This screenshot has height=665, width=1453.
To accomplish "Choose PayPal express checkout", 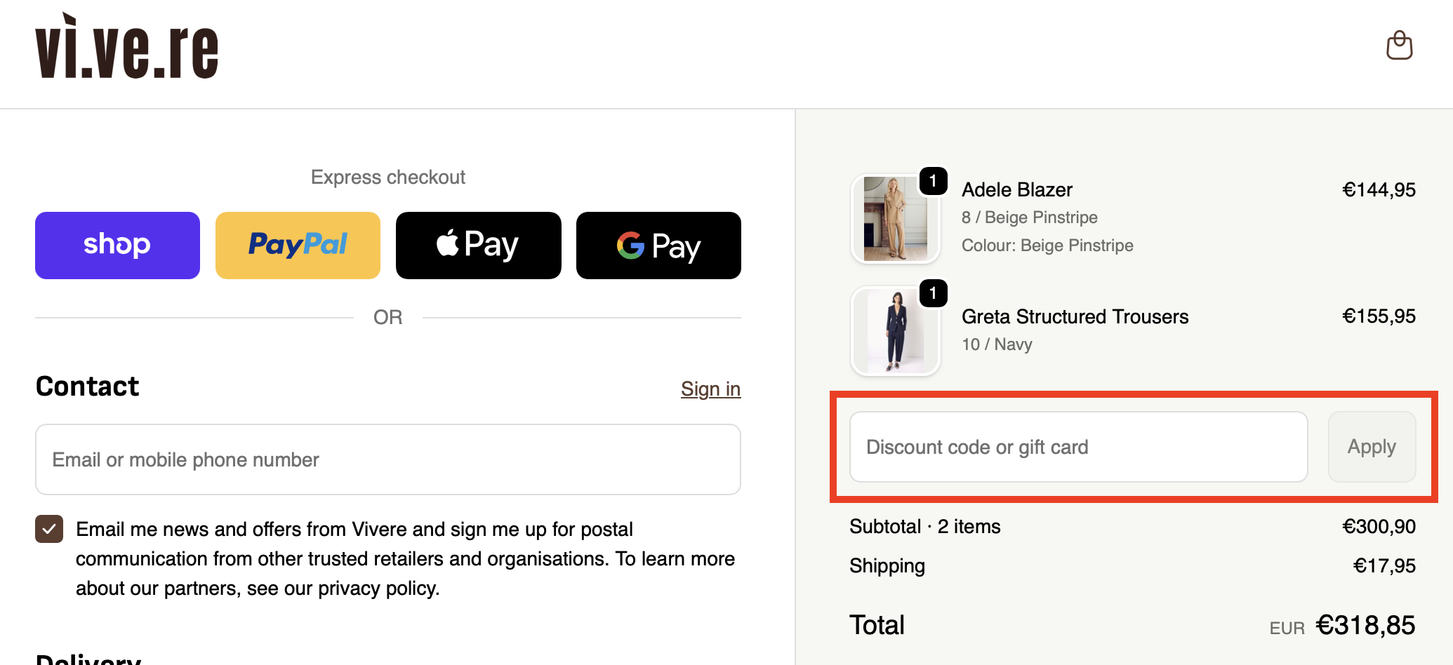I will pos(298,246).
